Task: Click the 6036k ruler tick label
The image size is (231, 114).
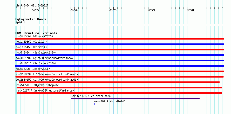Action: pyautogui.click(x=74, y=10)
